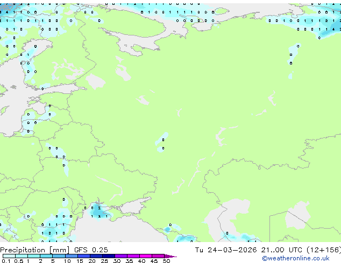Click the 25–30 mm navy legend swatch
Viewport: 341px width, 263px height.
[x=109, y=256]
